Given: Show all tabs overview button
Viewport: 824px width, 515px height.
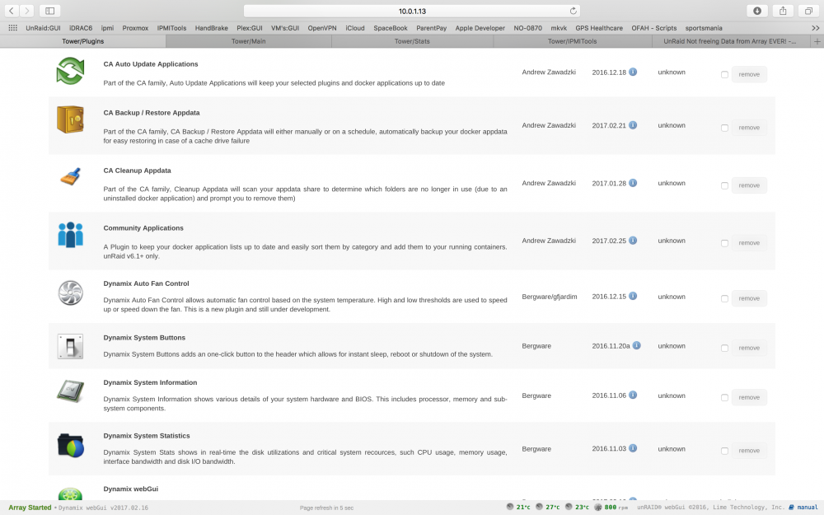Looking at the screenshot, I should pyautogui.click(x=809, y=11).
